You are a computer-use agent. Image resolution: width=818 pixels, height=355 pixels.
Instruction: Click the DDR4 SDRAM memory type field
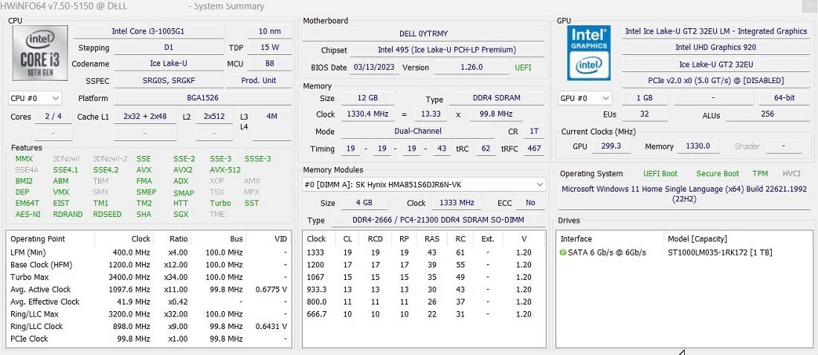click(x=497, y=98)
